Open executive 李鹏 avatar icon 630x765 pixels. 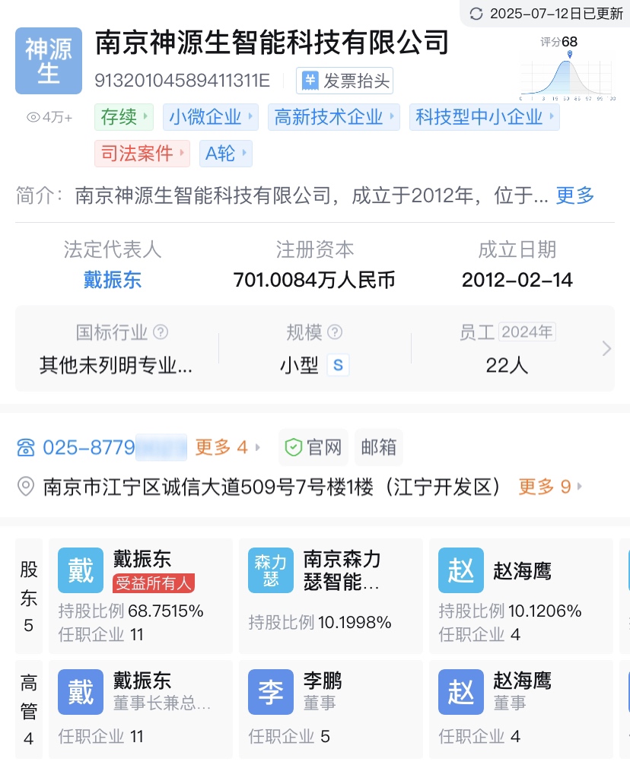(271, 692)
